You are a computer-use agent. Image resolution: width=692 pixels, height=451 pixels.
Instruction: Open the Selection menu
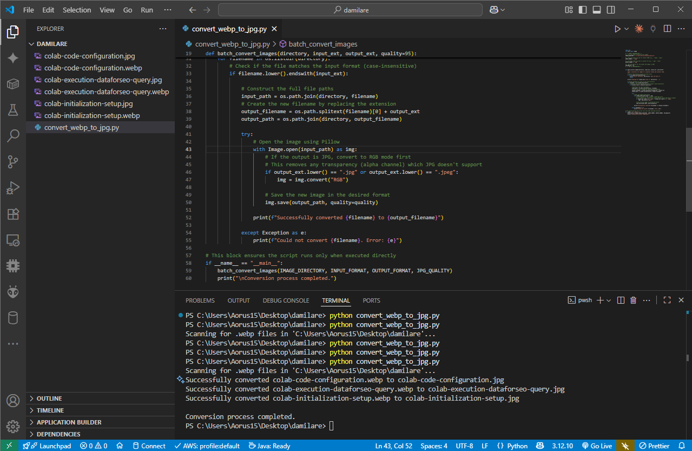click(77, 10)
